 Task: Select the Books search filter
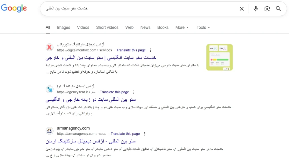163,27
